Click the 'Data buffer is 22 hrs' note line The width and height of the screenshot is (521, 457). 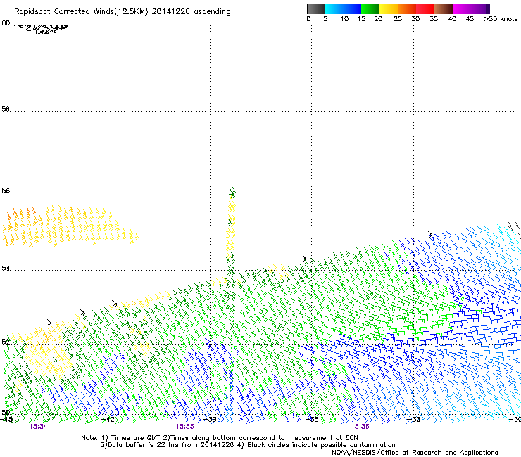pyautogui.click(x=248, y=445)
